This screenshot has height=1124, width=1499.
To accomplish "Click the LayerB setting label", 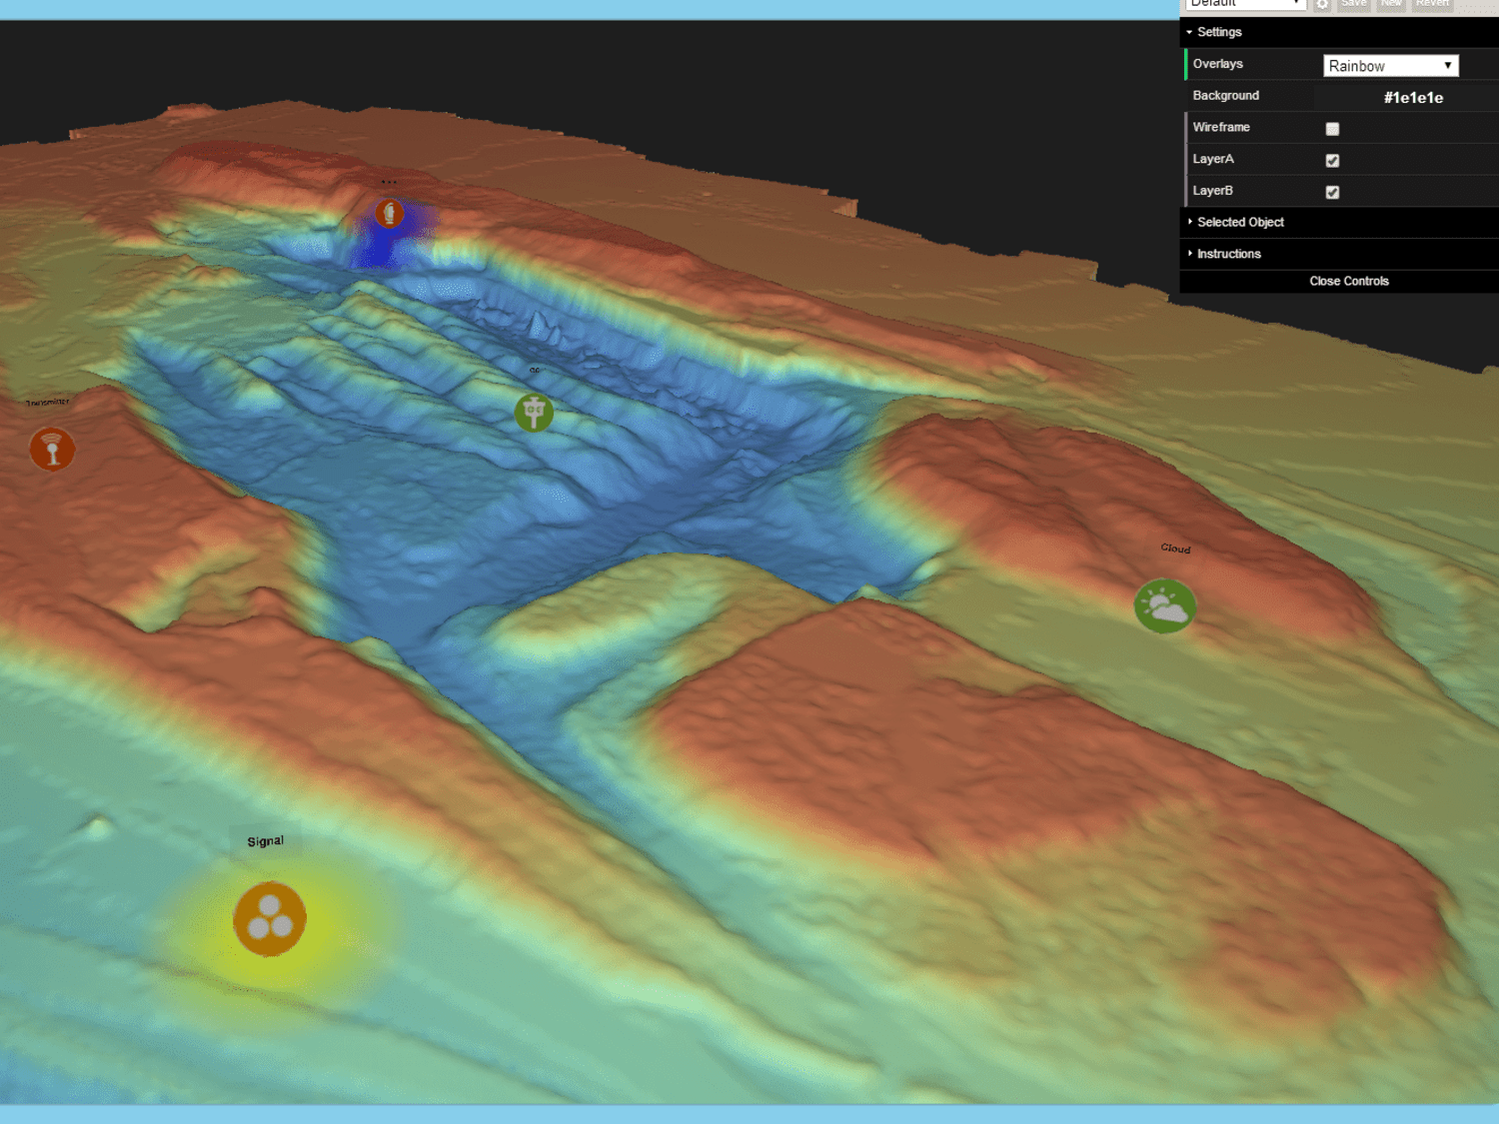I will (x=1212, y=191).
